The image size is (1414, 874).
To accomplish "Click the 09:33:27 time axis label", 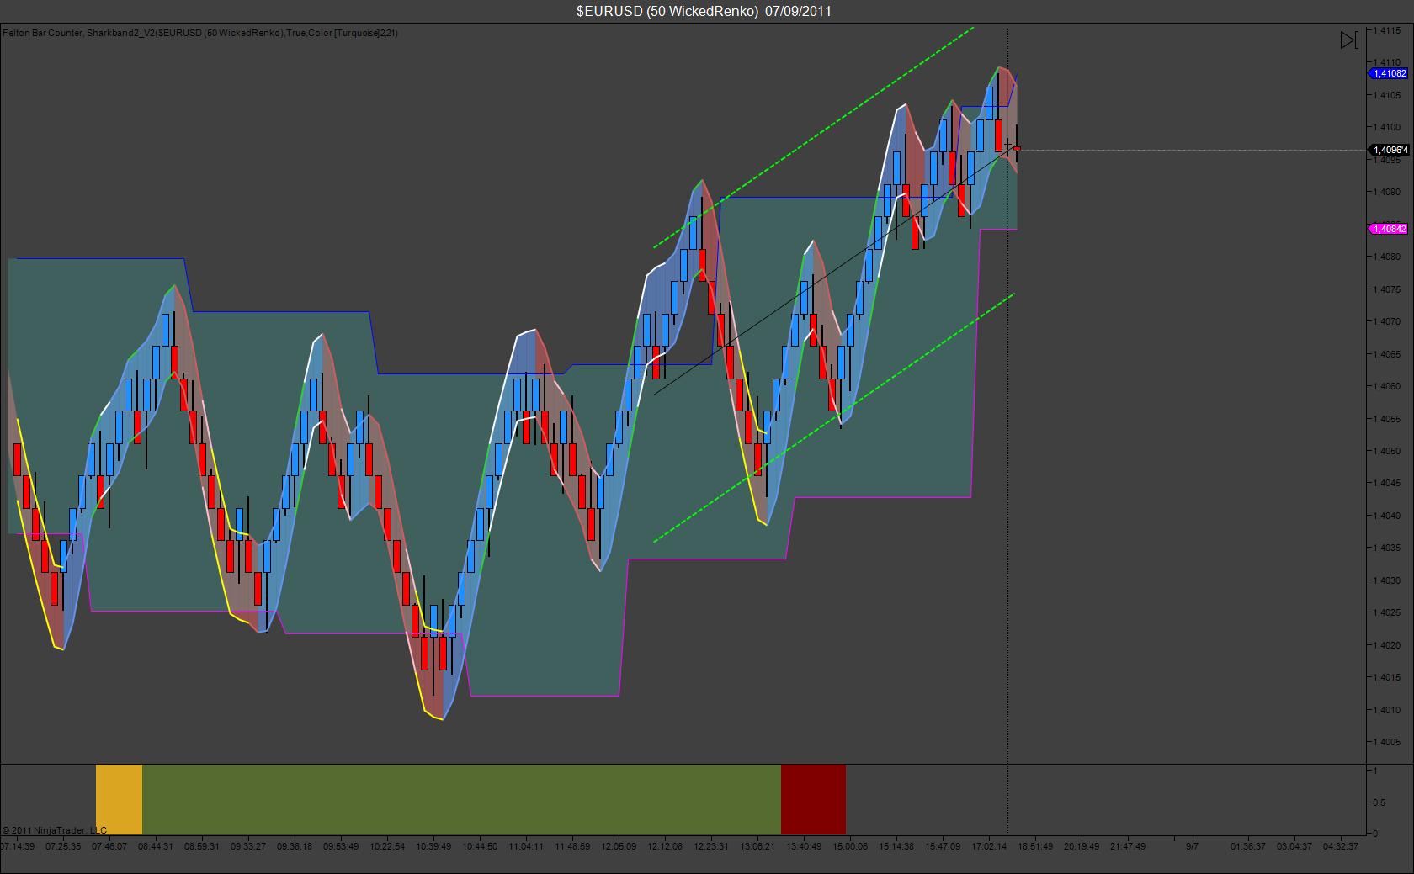I will pos(248,846).
